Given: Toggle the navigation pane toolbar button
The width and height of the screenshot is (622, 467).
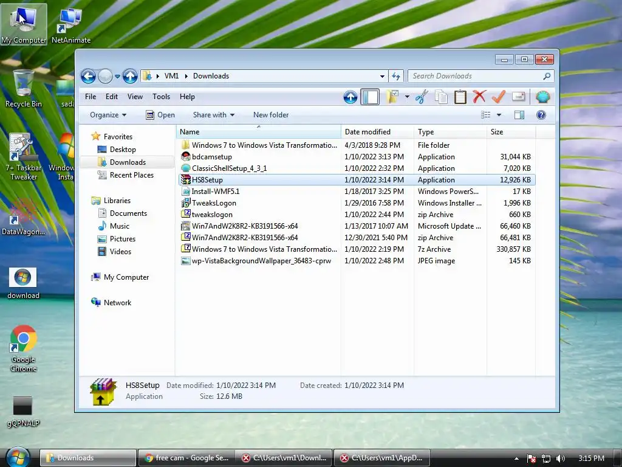Looking at the screenshot, I should click(370, 97).
